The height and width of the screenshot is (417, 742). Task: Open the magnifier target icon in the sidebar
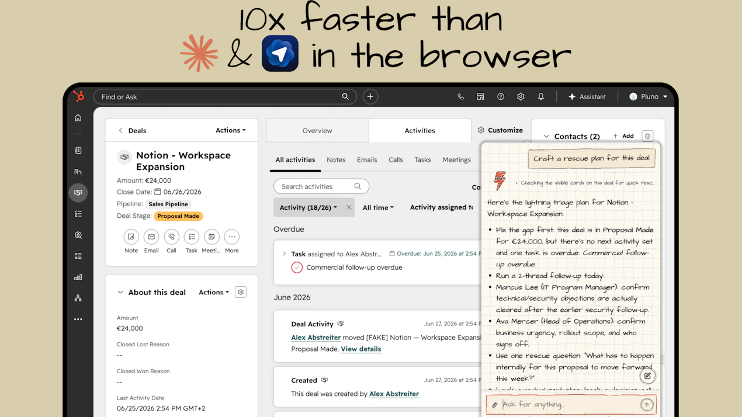click(x=78, y=235)
